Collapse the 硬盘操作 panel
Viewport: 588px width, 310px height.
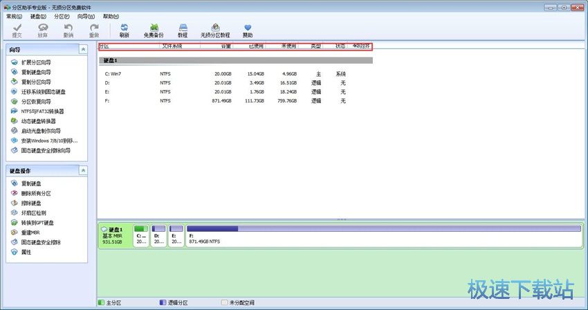click(x=83, y=170)
